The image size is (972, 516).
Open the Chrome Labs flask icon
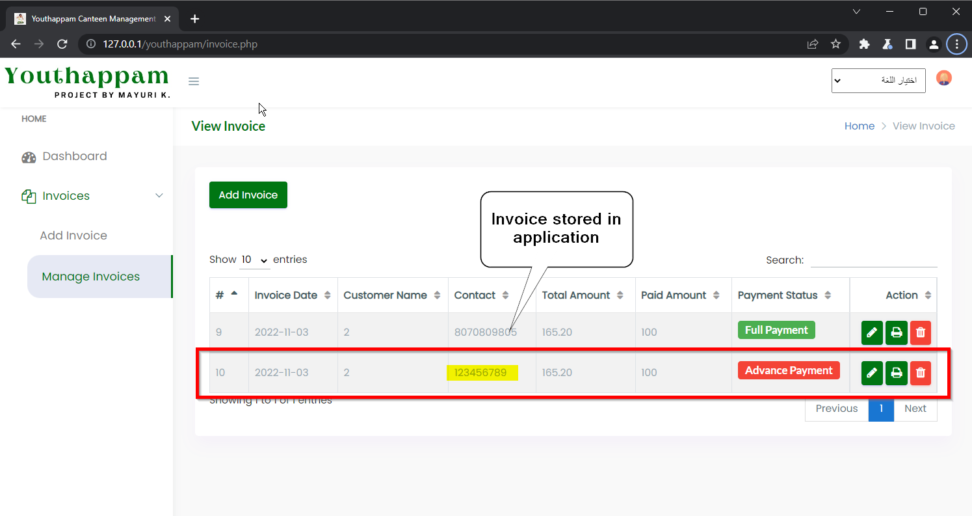tap(887, 44)
